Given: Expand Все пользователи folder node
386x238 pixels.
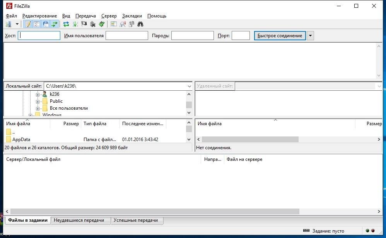Looking at the screenshot, I should 38,109.
